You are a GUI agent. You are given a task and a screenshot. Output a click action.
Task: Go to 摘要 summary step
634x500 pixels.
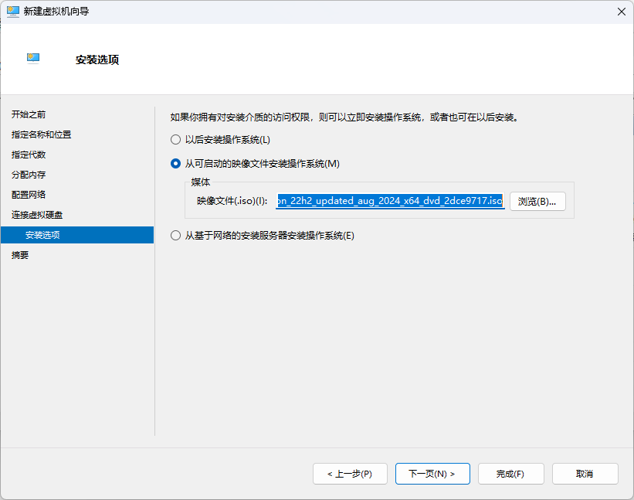pos(20,255)
